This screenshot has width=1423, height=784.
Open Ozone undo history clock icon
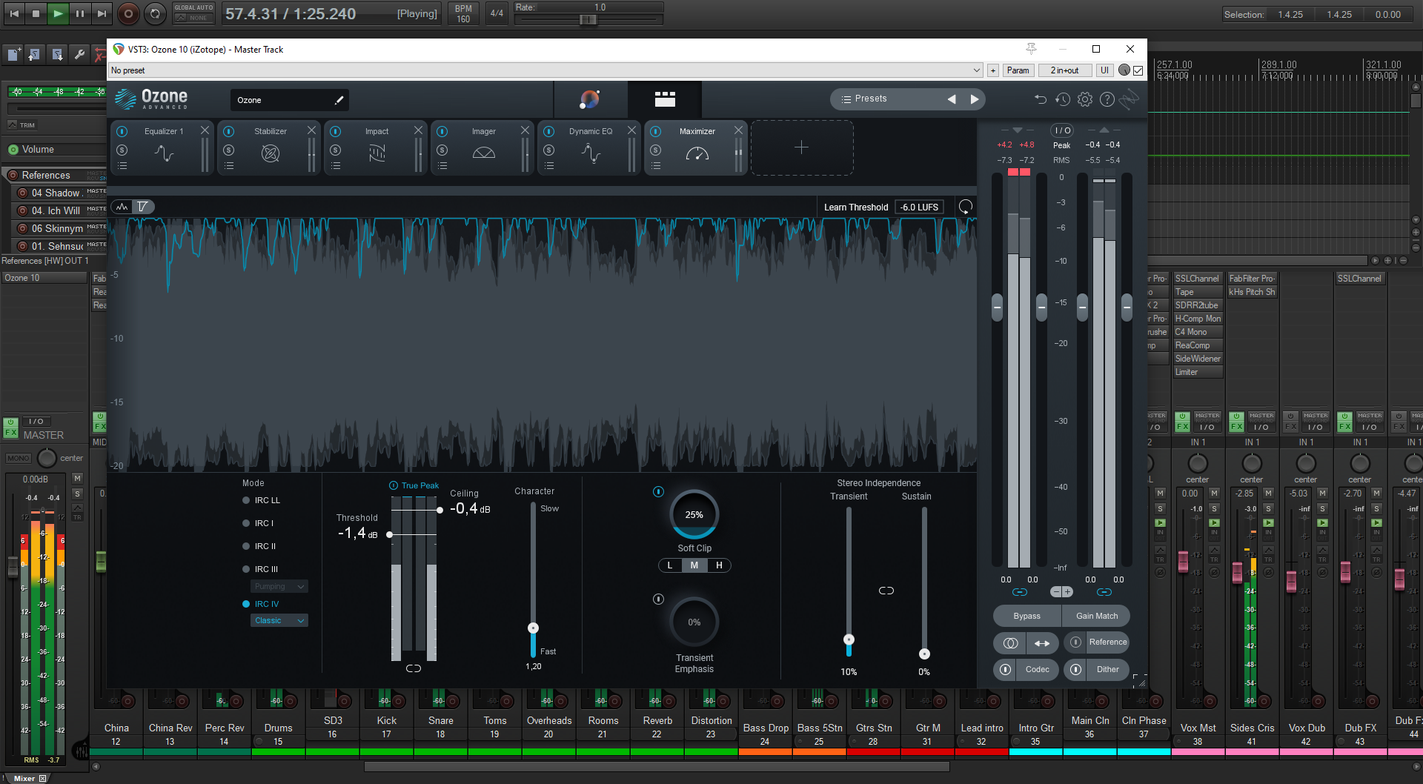point(1063,99)
